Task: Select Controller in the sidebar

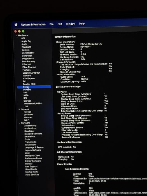Action: click(27, 56)
